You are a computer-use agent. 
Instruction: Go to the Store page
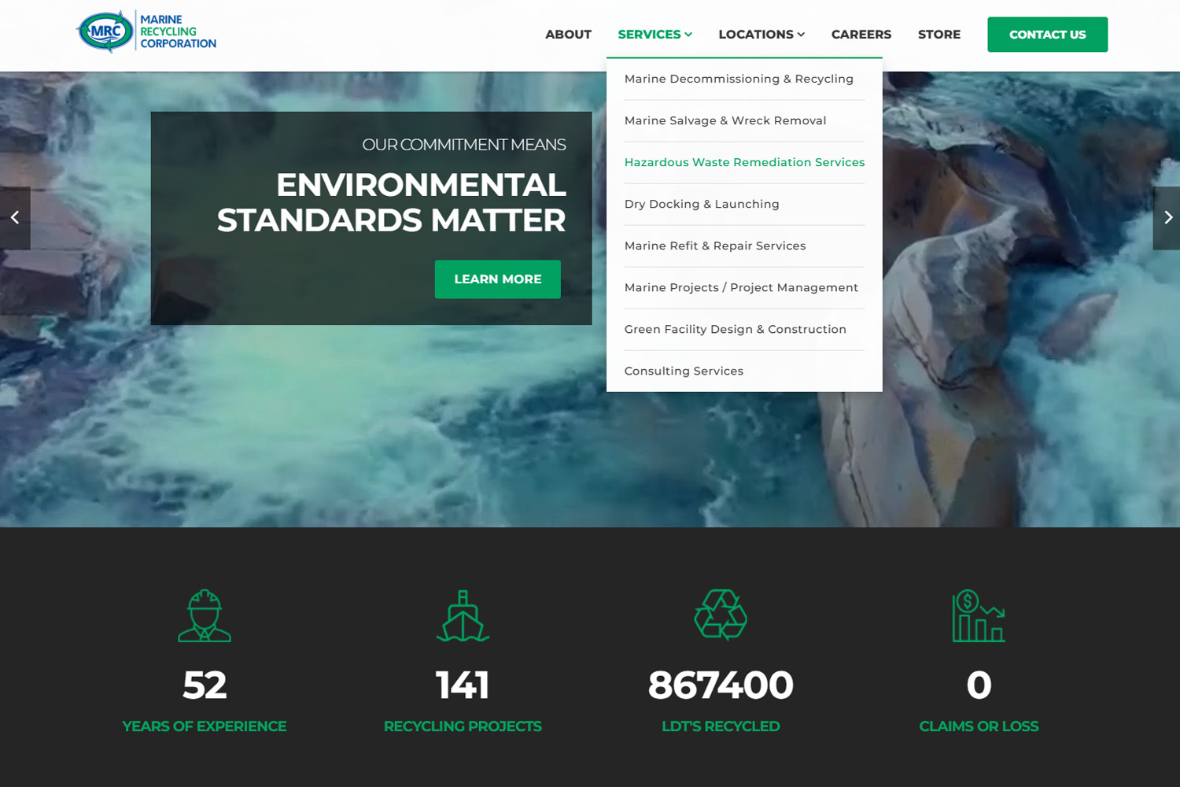[x=938, y=35]
